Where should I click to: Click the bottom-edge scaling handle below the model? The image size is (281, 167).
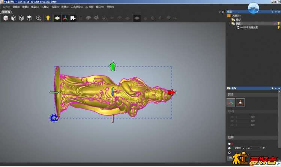[x=113, y=118]
